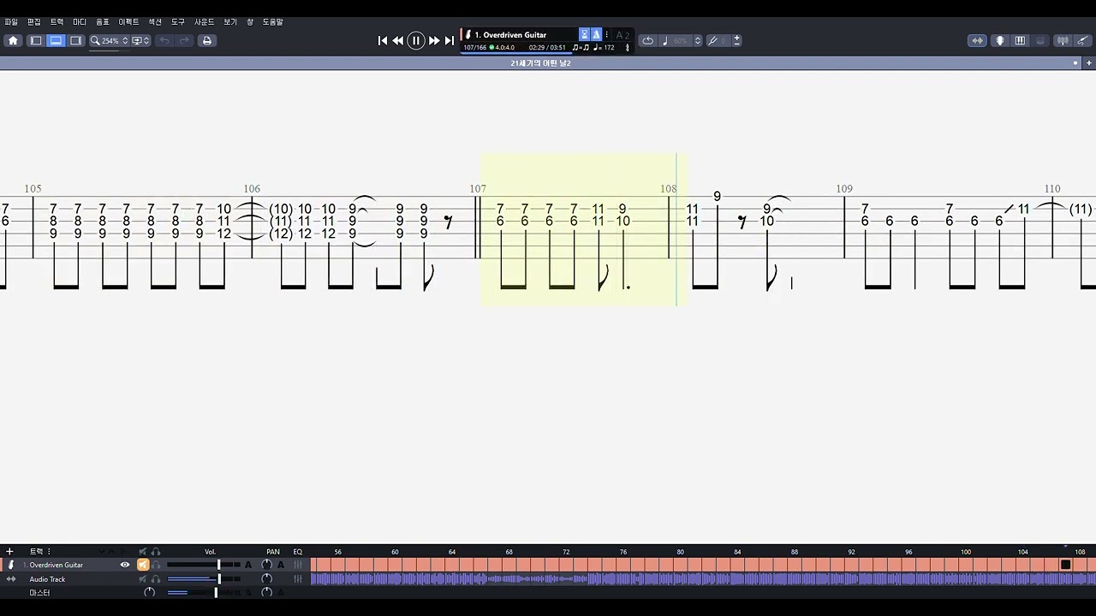Click the guitar icon of Overdriven Guitar track
The image size is (1096, 616).
[10, 565]
